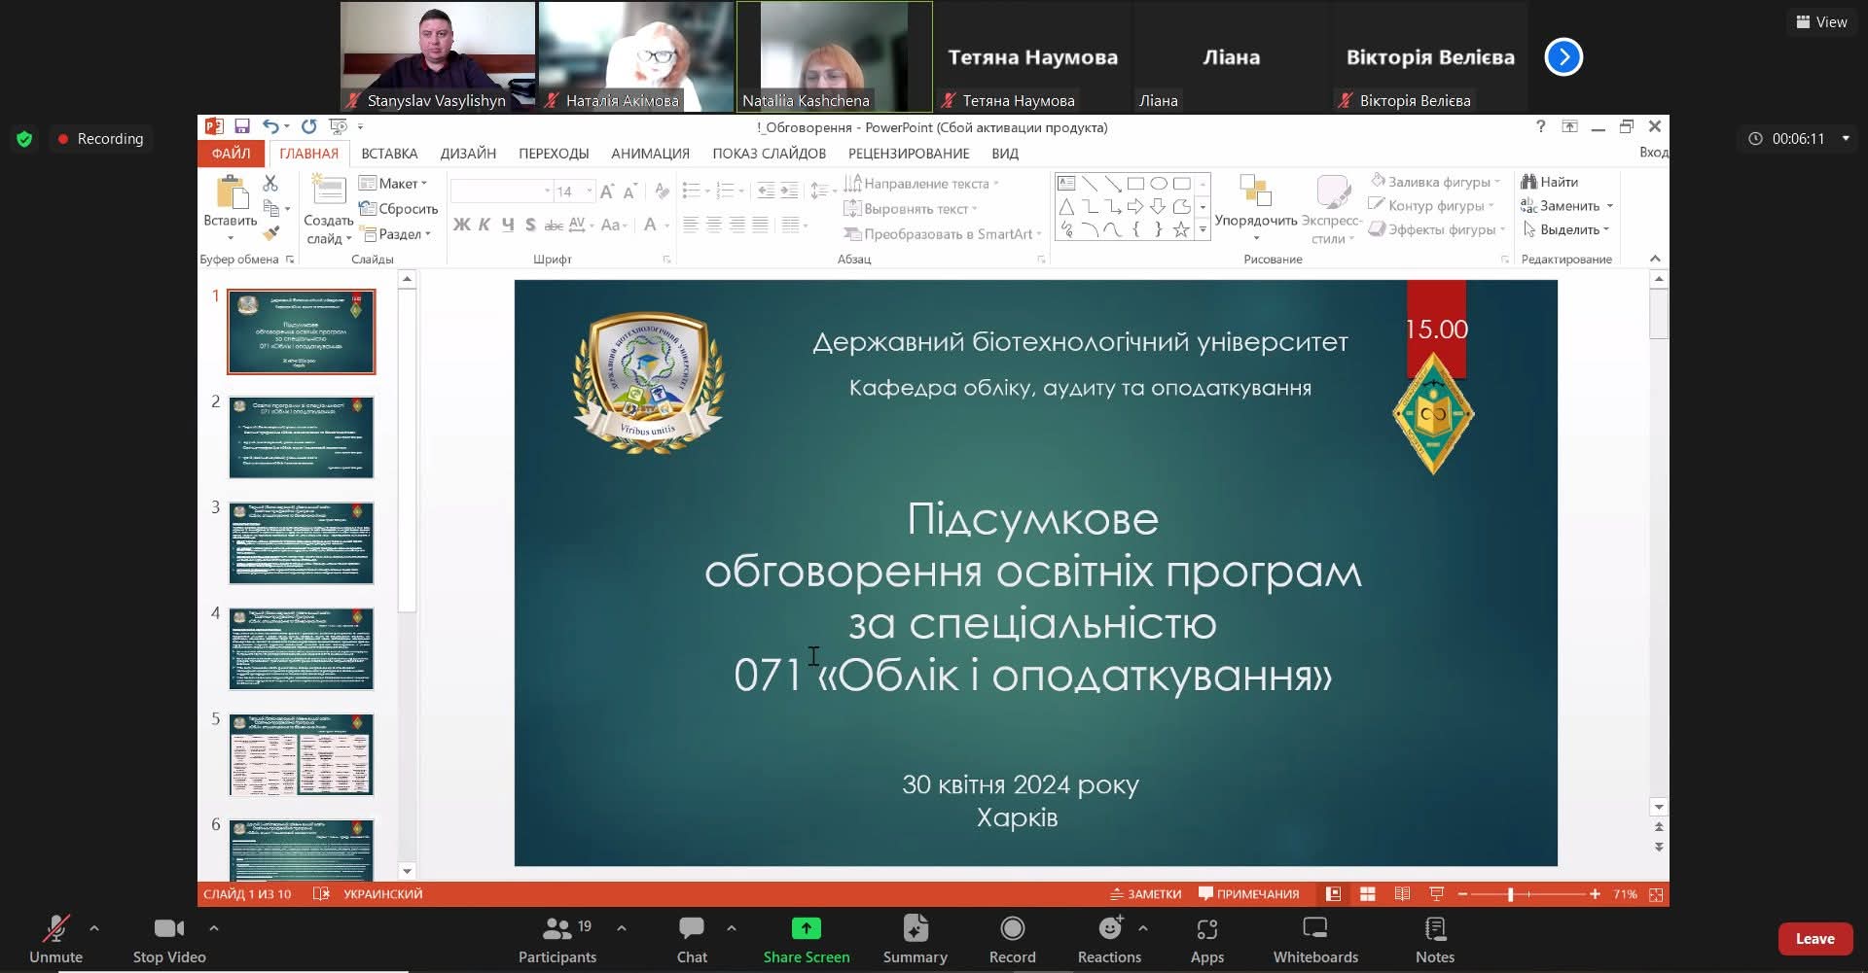
Task: Open the Participants list
Action: [557, 939]
